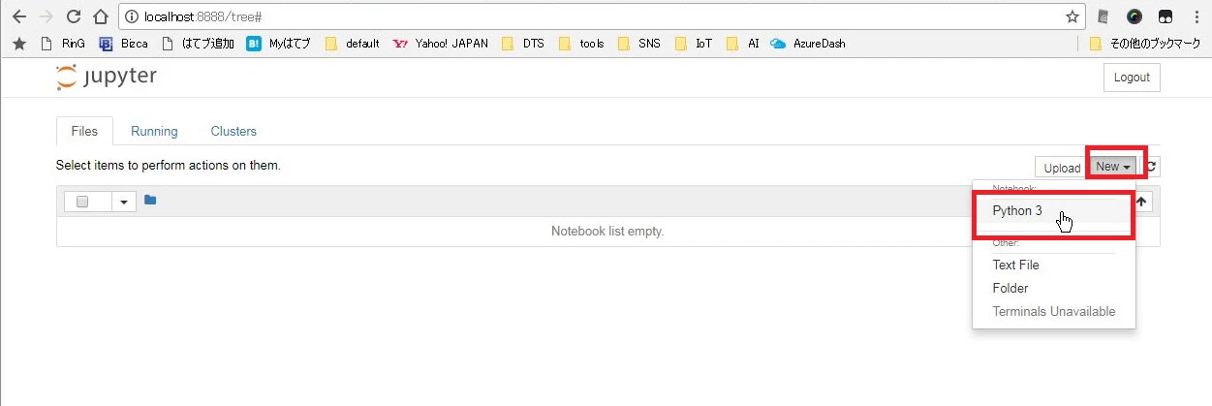Screen dimensions: 1212x406
Task: Switch to the Files tab
Action: point(85,131)
